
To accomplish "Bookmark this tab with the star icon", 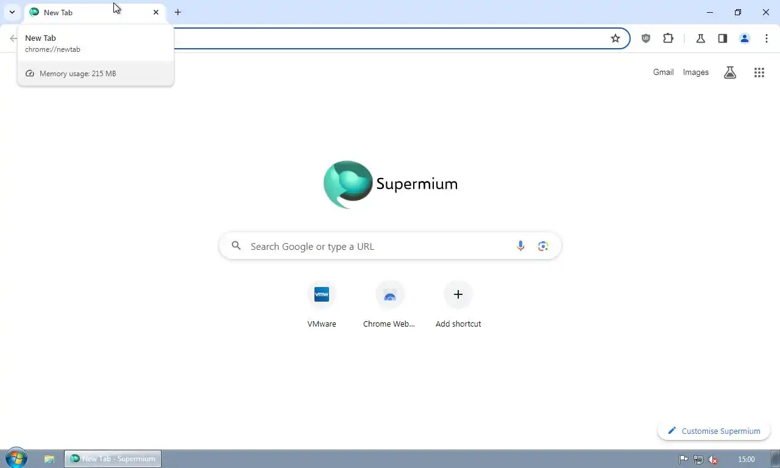I will point(615,38).
